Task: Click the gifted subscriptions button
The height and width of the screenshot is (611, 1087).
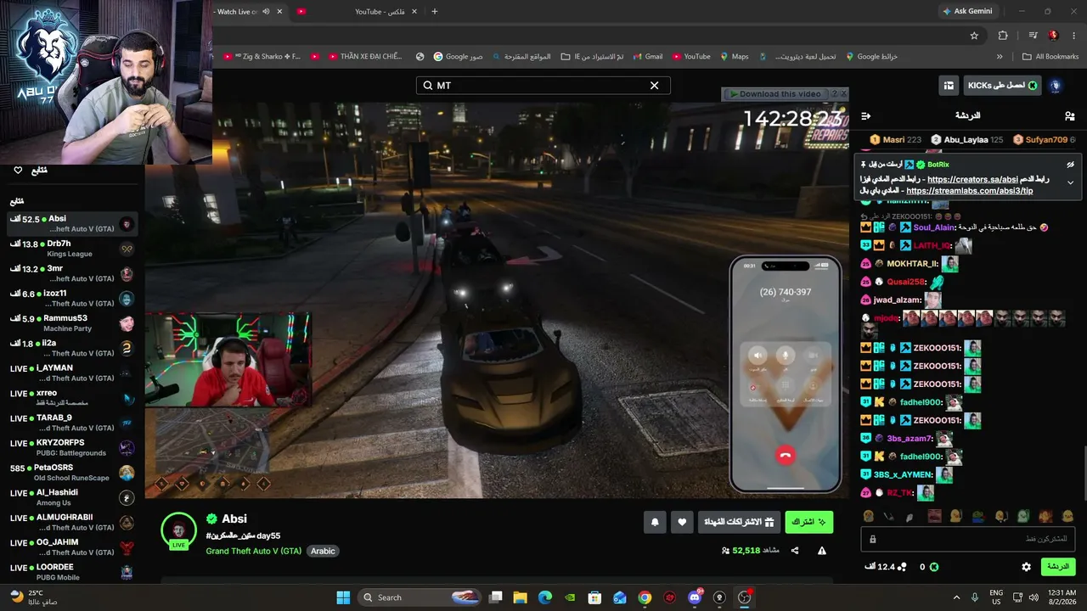Action: (x=739, y=523)
